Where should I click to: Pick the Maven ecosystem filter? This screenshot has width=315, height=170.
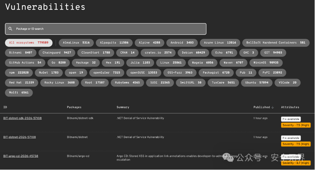233,63
